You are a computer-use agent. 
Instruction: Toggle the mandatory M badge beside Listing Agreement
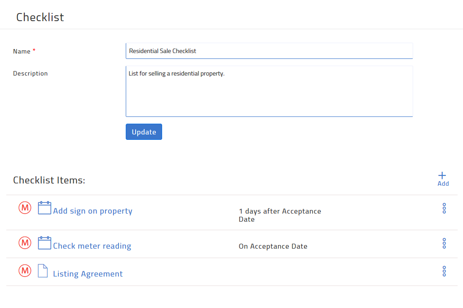25,271
